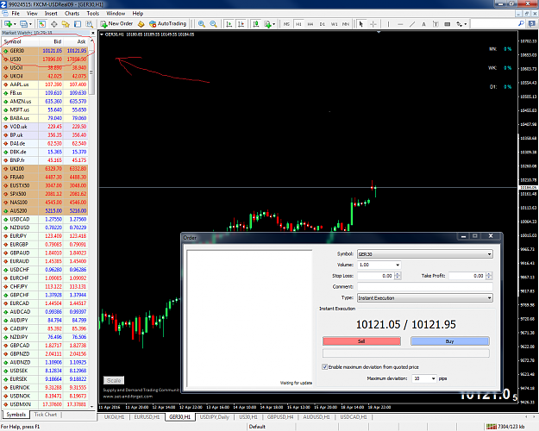The width and height of the screenshot is (539, 431).
Task: Select the text label T tool
Action: tap(436, 24)
